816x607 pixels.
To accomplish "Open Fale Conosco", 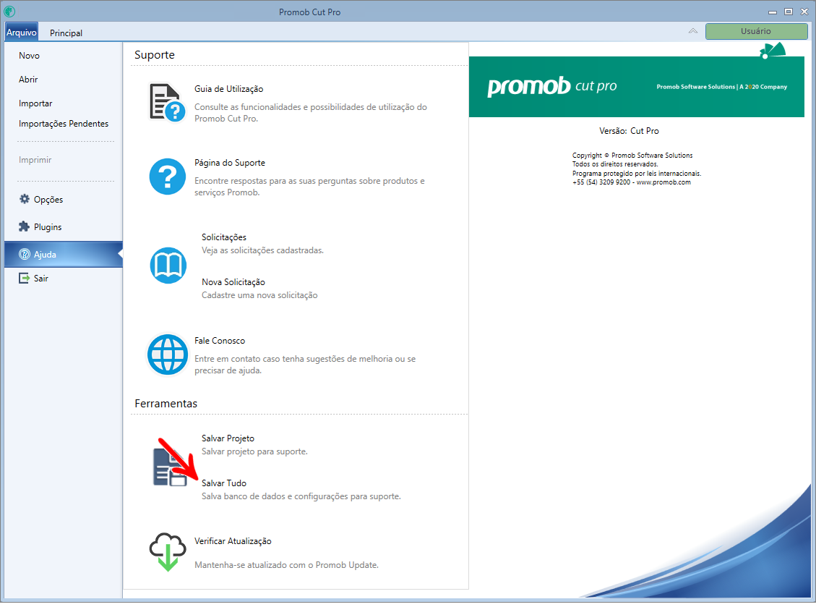I will [220, 341].
